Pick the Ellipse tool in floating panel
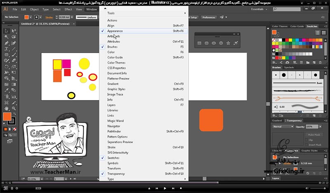The width and height of the screenshot is (330, 193). (x=214, y=43)
